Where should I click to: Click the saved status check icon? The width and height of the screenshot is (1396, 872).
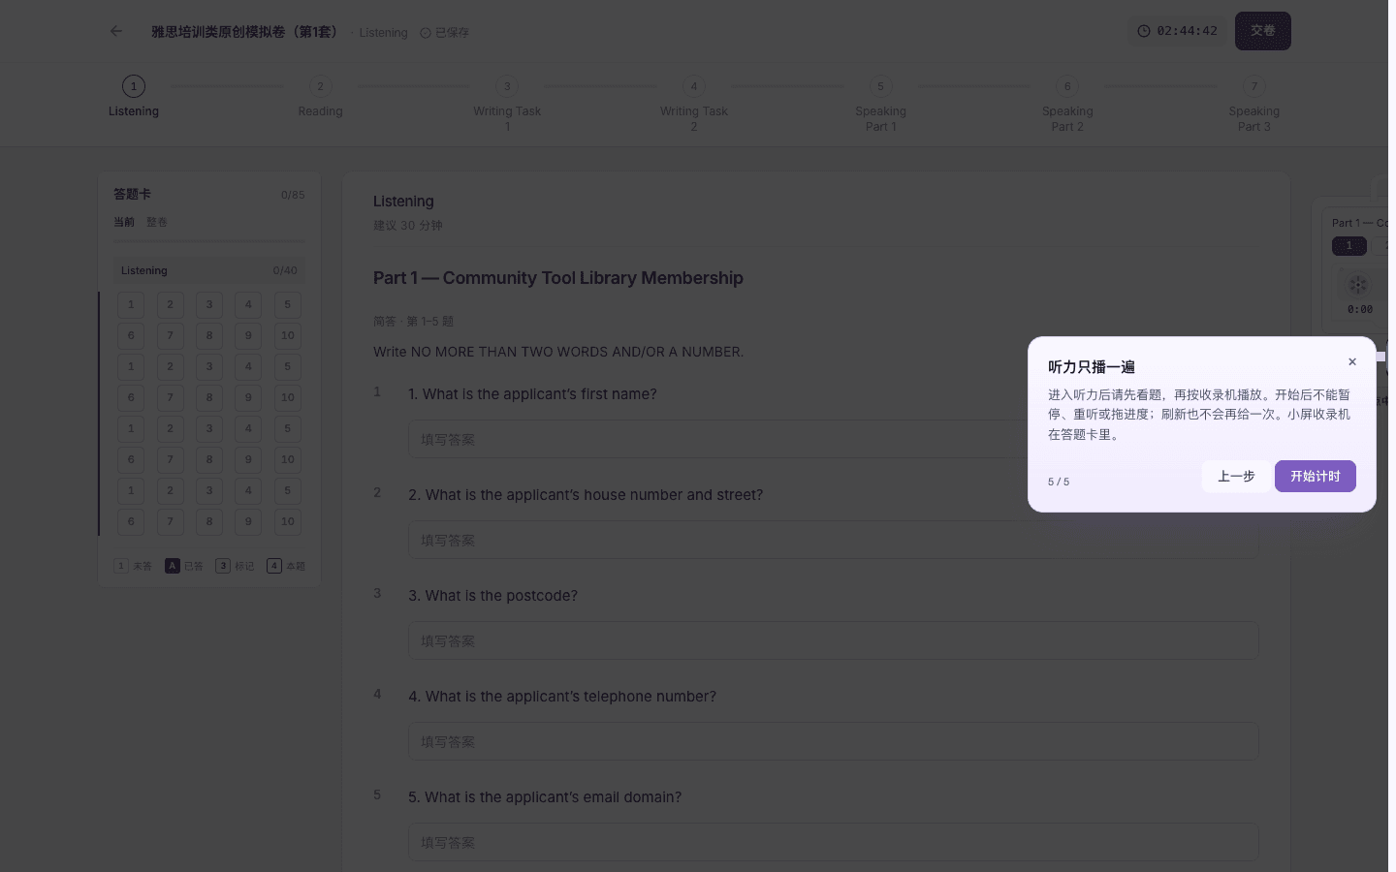point(425,33)
